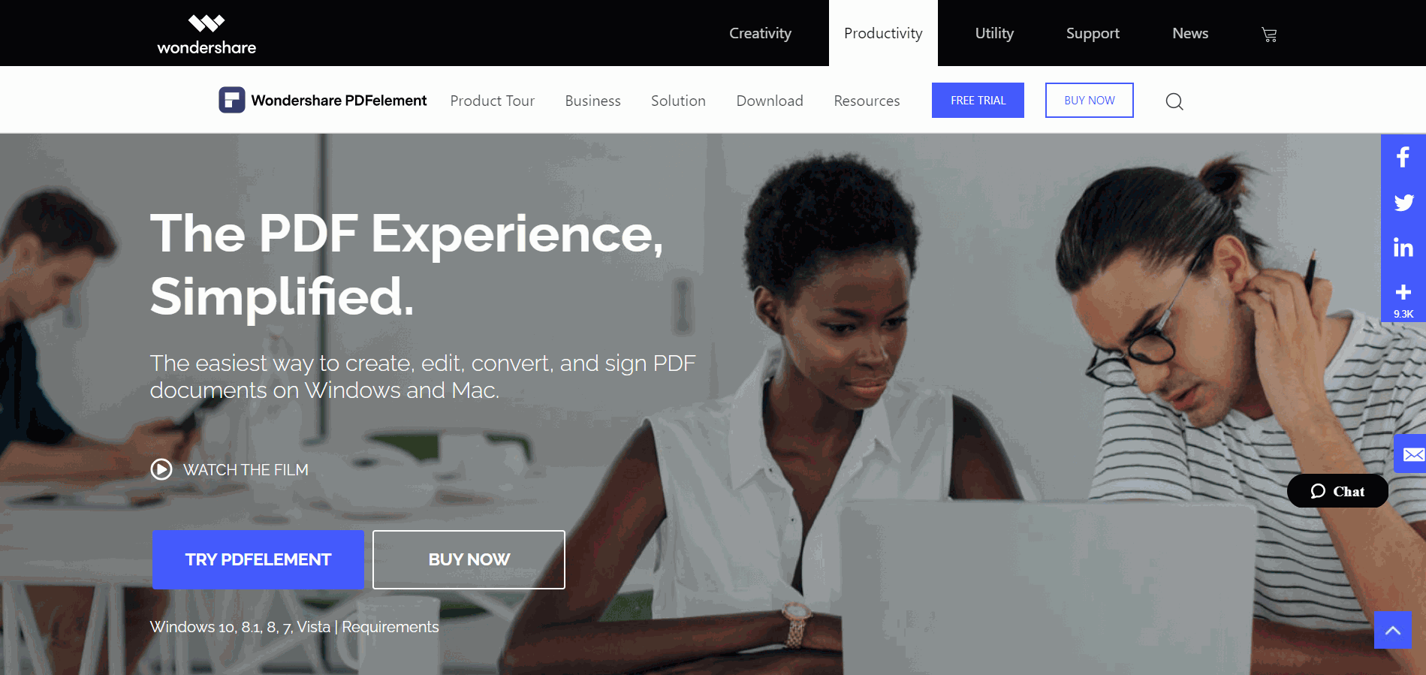Open the shopping cart icon
1426x675 pixels.
point(1269,35)
